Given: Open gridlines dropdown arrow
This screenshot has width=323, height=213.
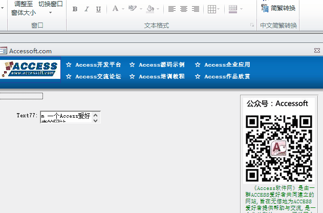Looking at the screenshot, I should point(219,9).
